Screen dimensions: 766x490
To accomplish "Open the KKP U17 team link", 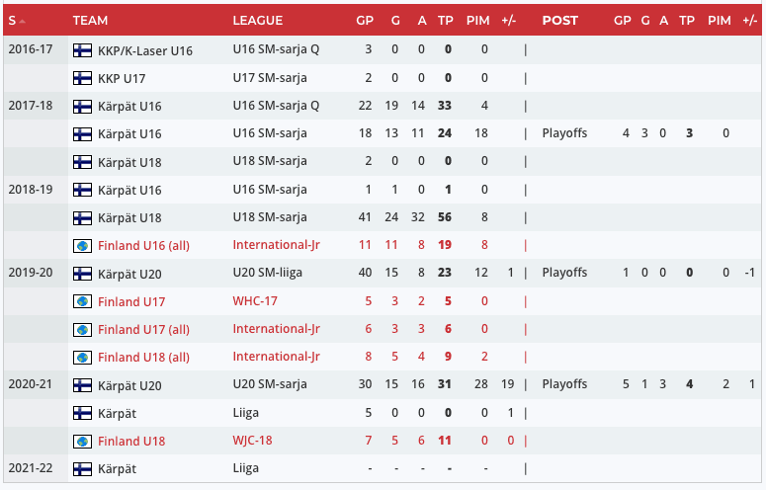I will pos(123,78).
